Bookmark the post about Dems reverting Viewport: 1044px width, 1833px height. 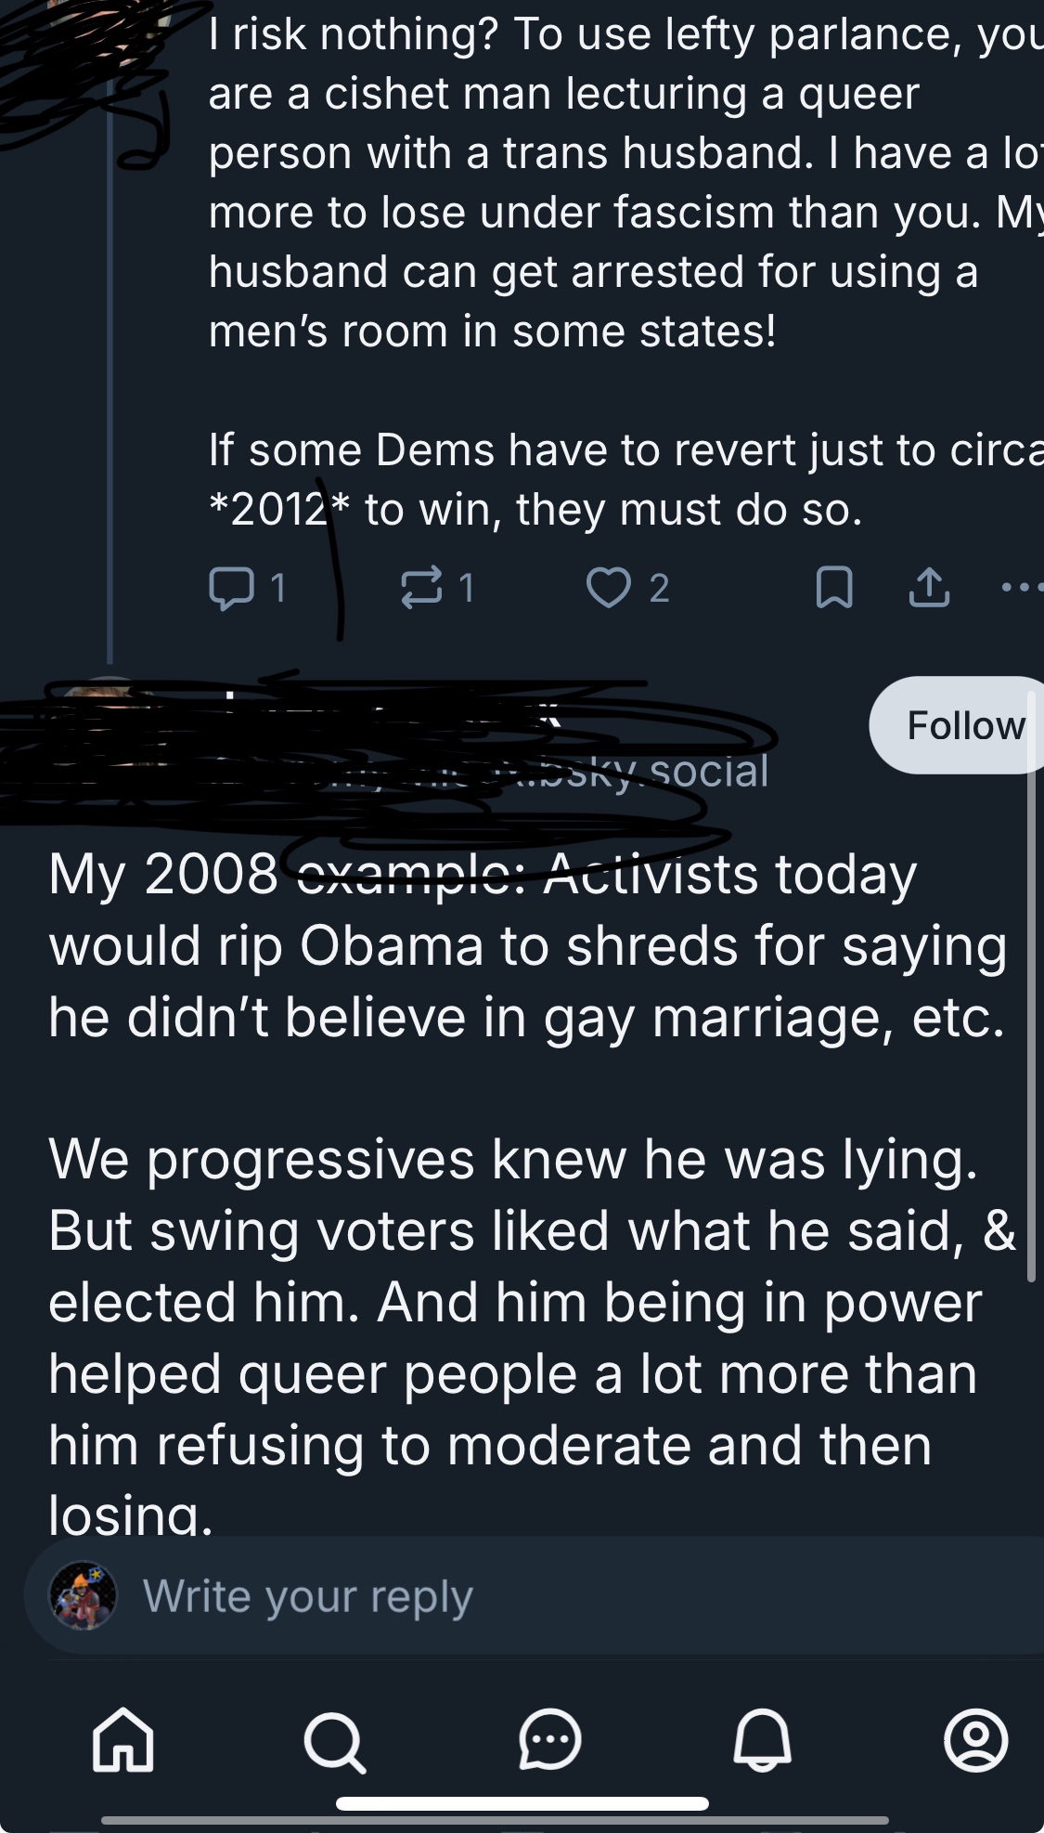point(833,588)
